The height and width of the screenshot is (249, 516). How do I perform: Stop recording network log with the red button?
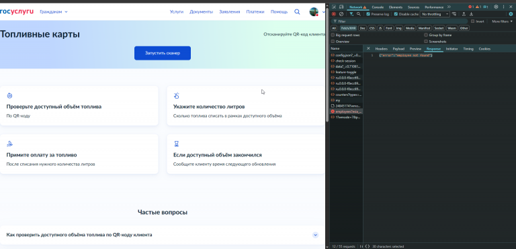[x=334, y=14]
